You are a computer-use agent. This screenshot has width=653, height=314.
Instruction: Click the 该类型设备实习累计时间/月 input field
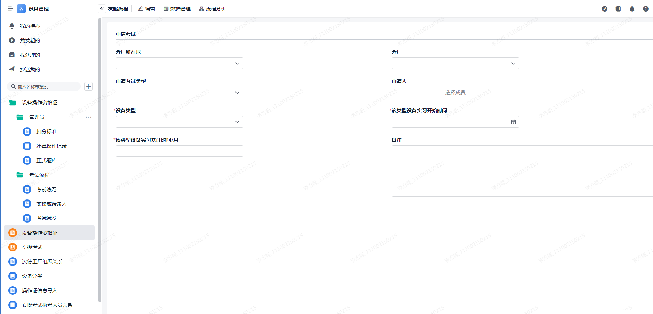pyautogui.click(x=179, y=151)
